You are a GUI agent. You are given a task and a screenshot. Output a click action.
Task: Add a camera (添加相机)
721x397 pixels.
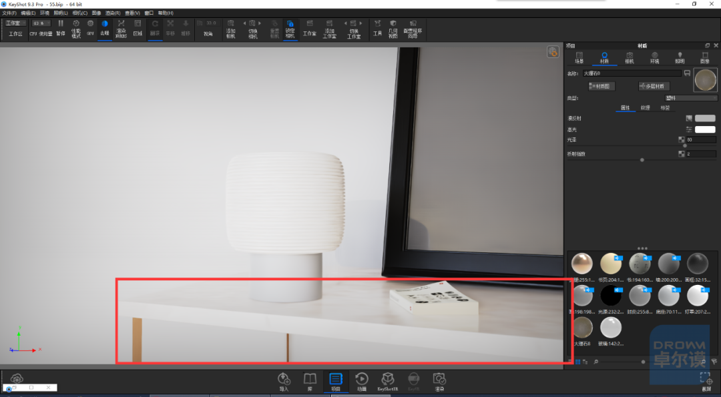pos(231,29)
